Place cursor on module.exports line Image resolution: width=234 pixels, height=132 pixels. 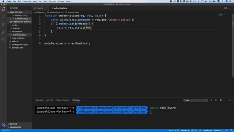67,43
